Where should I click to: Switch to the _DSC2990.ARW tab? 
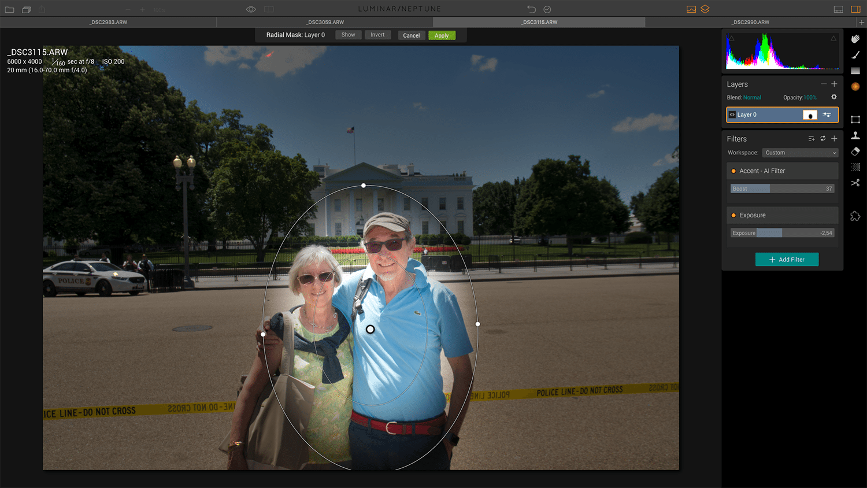pos(750,22)
